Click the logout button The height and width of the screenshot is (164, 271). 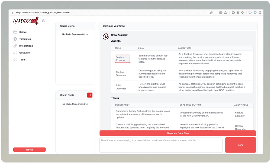coord(29,150)
